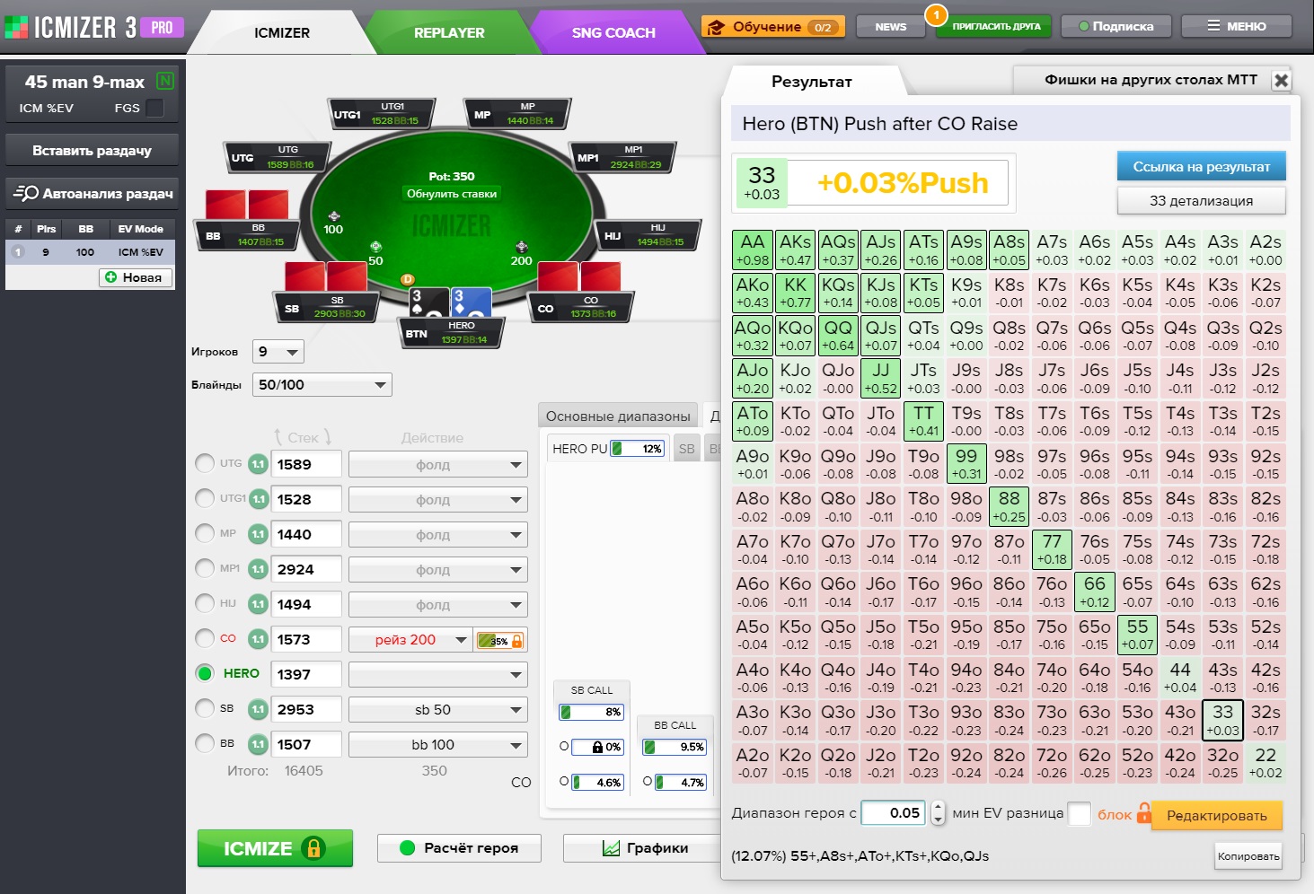
Task: Click the min EV difference 0.05 field
Action: coord(893,812)
